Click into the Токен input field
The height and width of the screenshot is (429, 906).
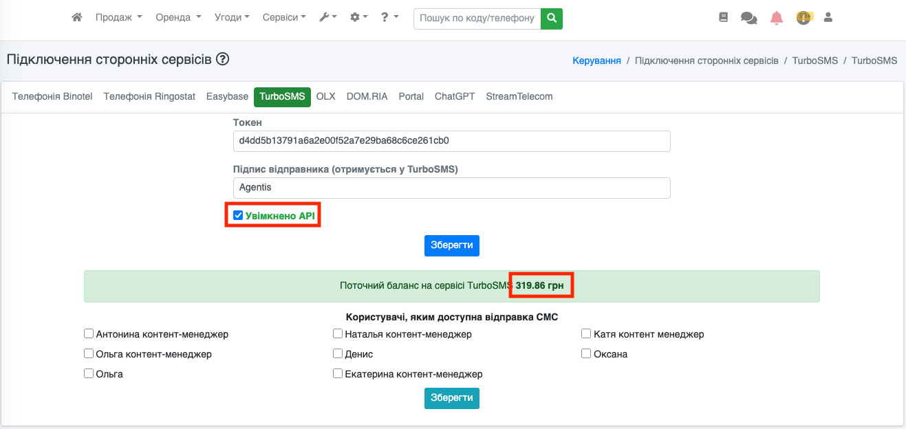[451, 141]
